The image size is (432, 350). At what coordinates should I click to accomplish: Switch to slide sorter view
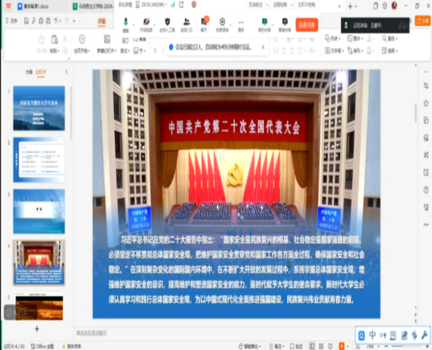[321, 346]
